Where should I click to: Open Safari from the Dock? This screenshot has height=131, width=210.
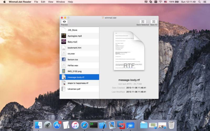(84, 125)
